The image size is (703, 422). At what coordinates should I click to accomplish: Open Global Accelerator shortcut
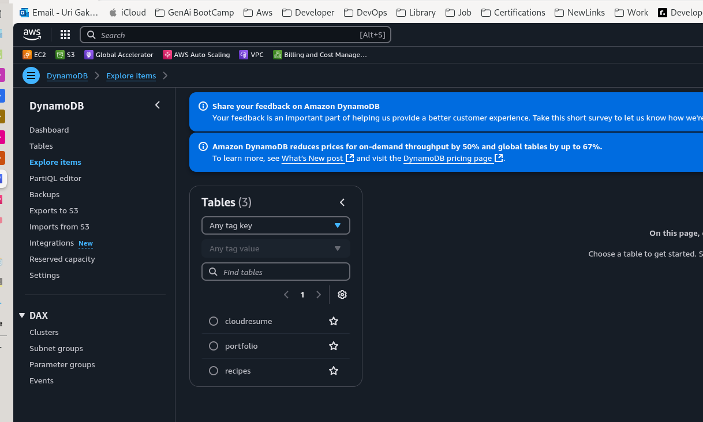click(119, 55)
